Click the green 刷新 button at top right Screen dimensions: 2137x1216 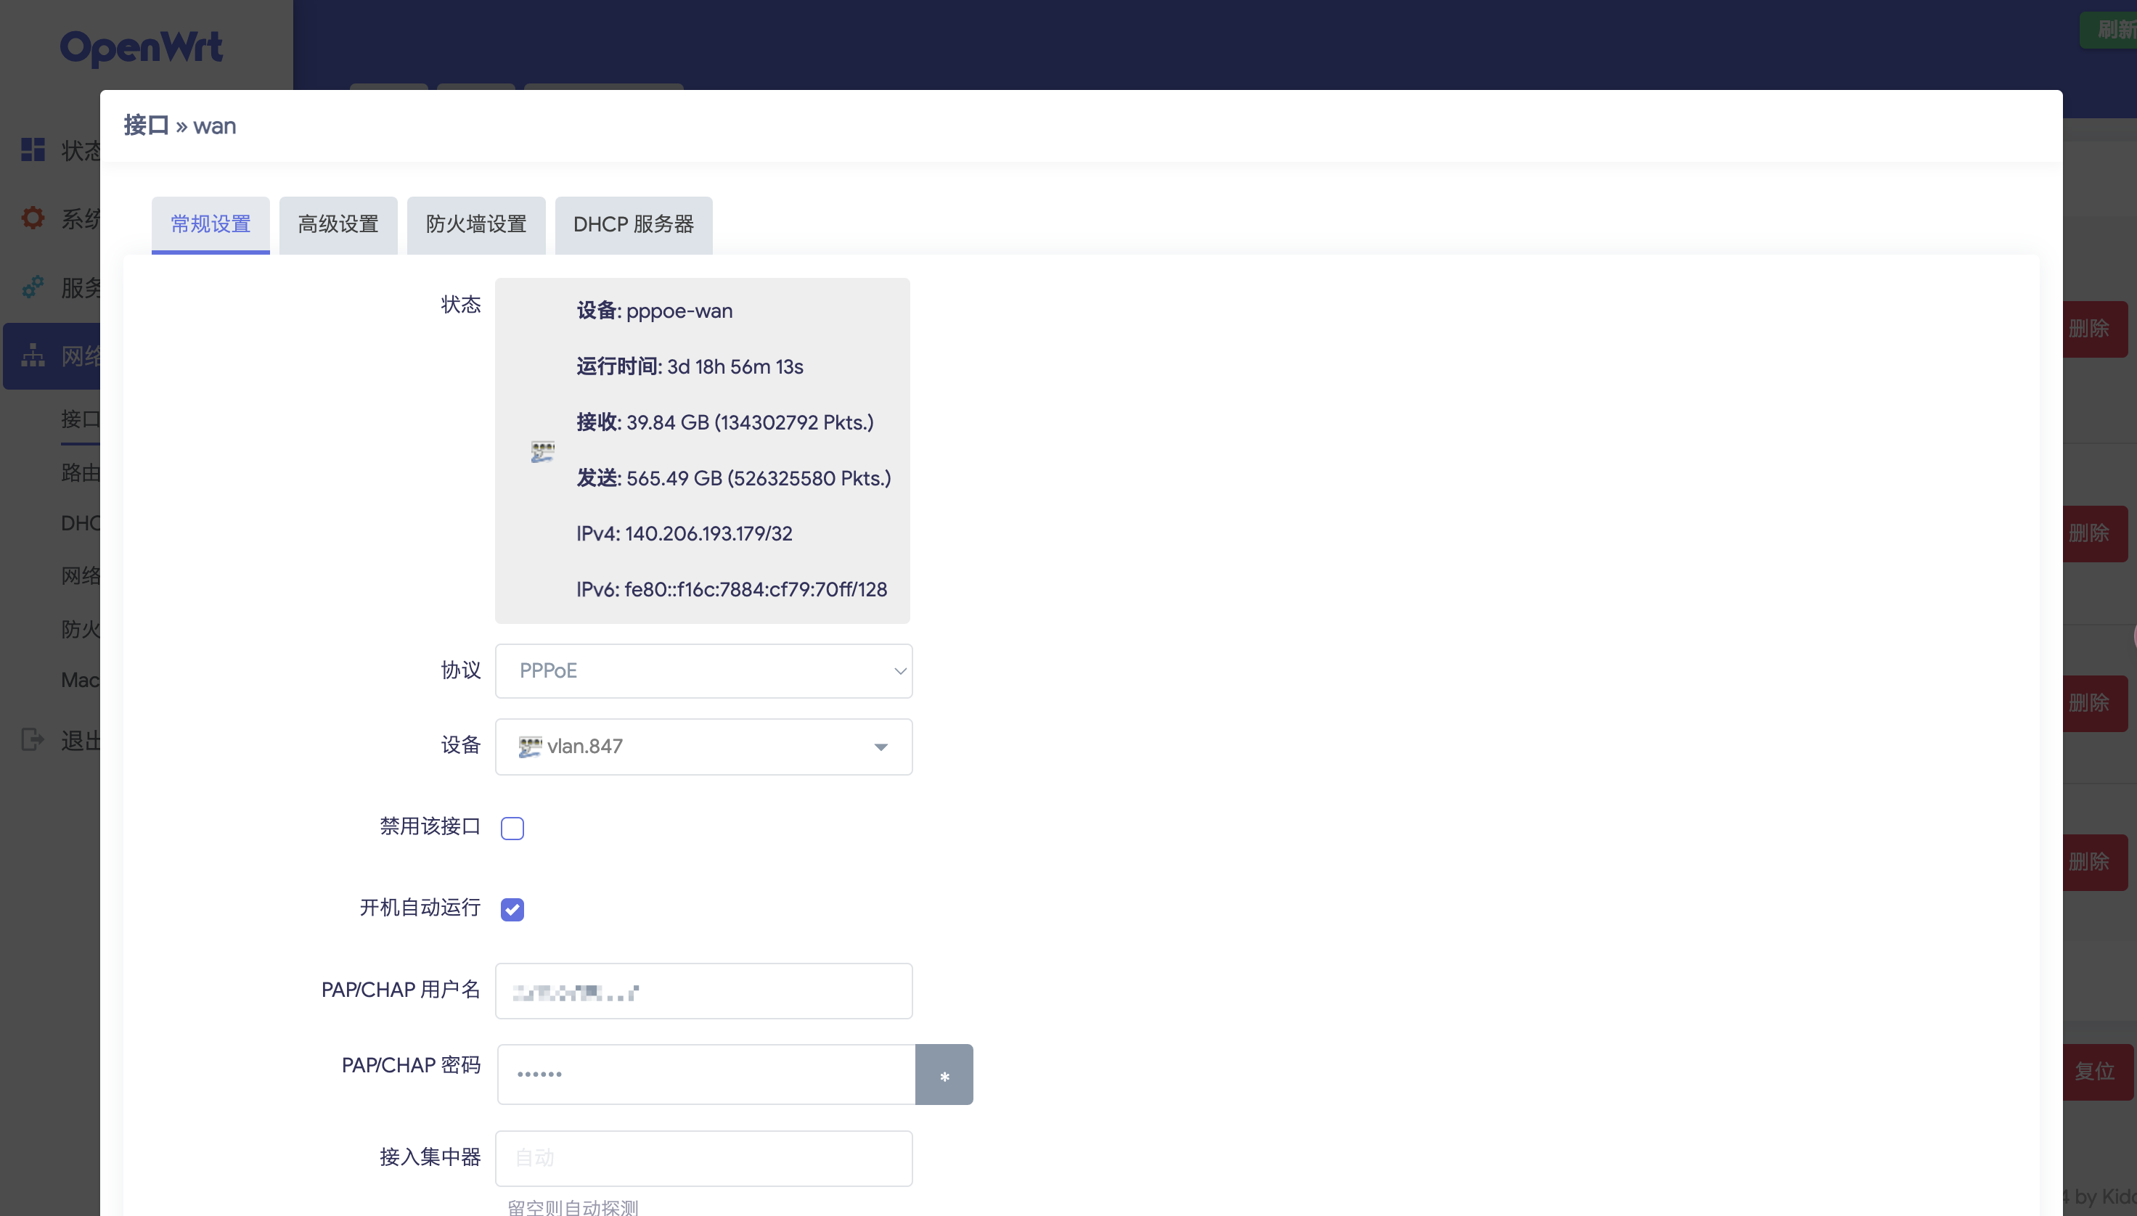coord(2109,30)
